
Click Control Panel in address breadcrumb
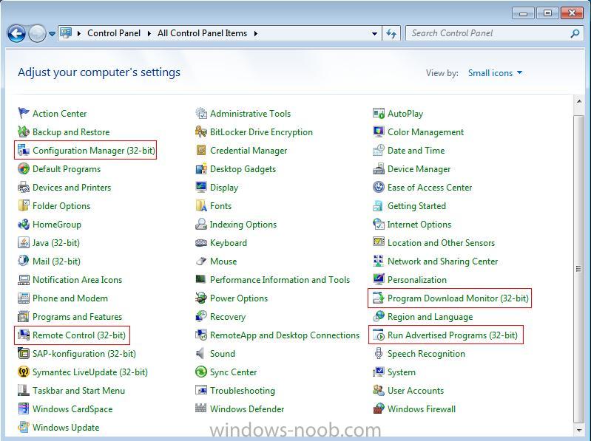tap(114, 33)
